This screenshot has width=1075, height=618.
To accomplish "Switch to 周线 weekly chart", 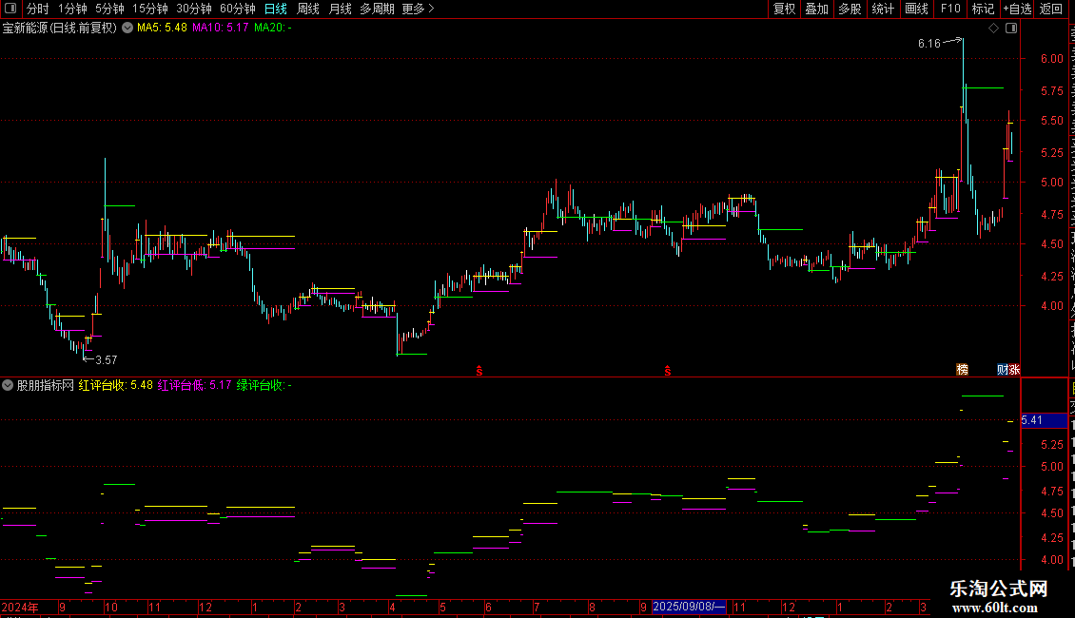I will click(x=308, y=9).
